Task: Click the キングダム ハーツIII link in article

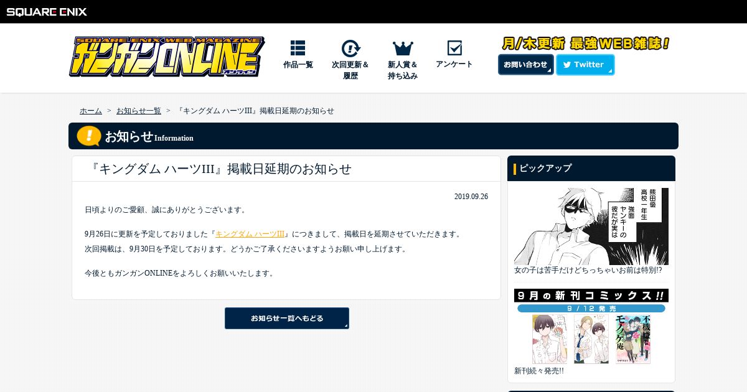Action: [250, 234]
